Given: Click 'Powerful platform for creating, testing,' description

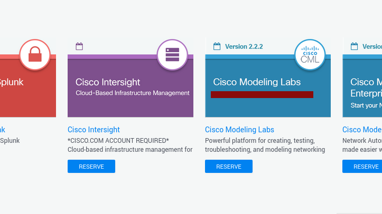Looking at the screenshot, I should click(x=260, y=141).
